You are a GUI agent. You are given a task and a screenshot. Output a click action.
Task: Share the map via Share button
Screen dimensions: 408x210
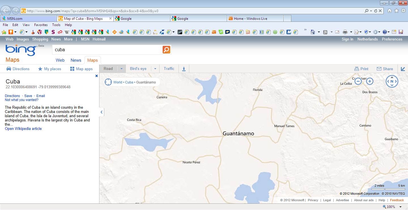pyautogui.click(x=385, y=69)
